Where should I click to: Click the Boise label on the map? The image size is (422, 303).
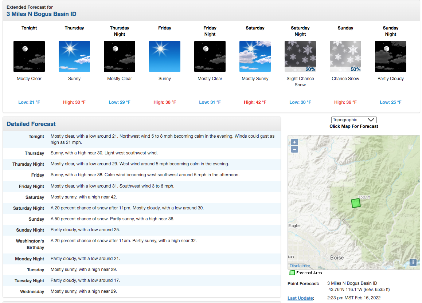click(337, 257)
